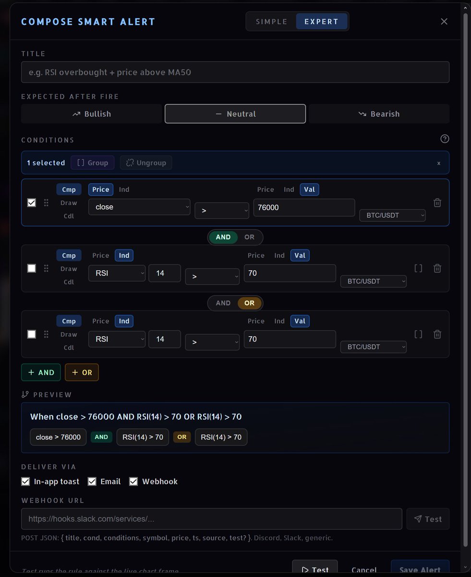Screen dimensions: 471x577
Task: Open BTC/USDT symbol dropdown in close row
Action: (392, 216)
